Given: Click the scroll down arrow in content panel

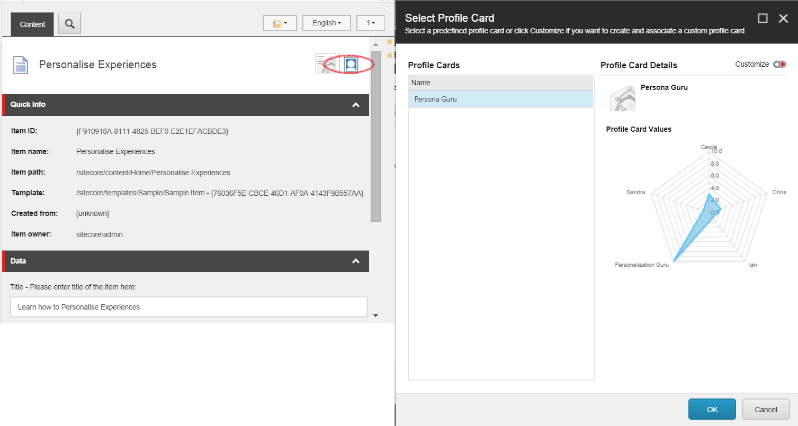Looking at the screenshot, I should click(376, 315).
